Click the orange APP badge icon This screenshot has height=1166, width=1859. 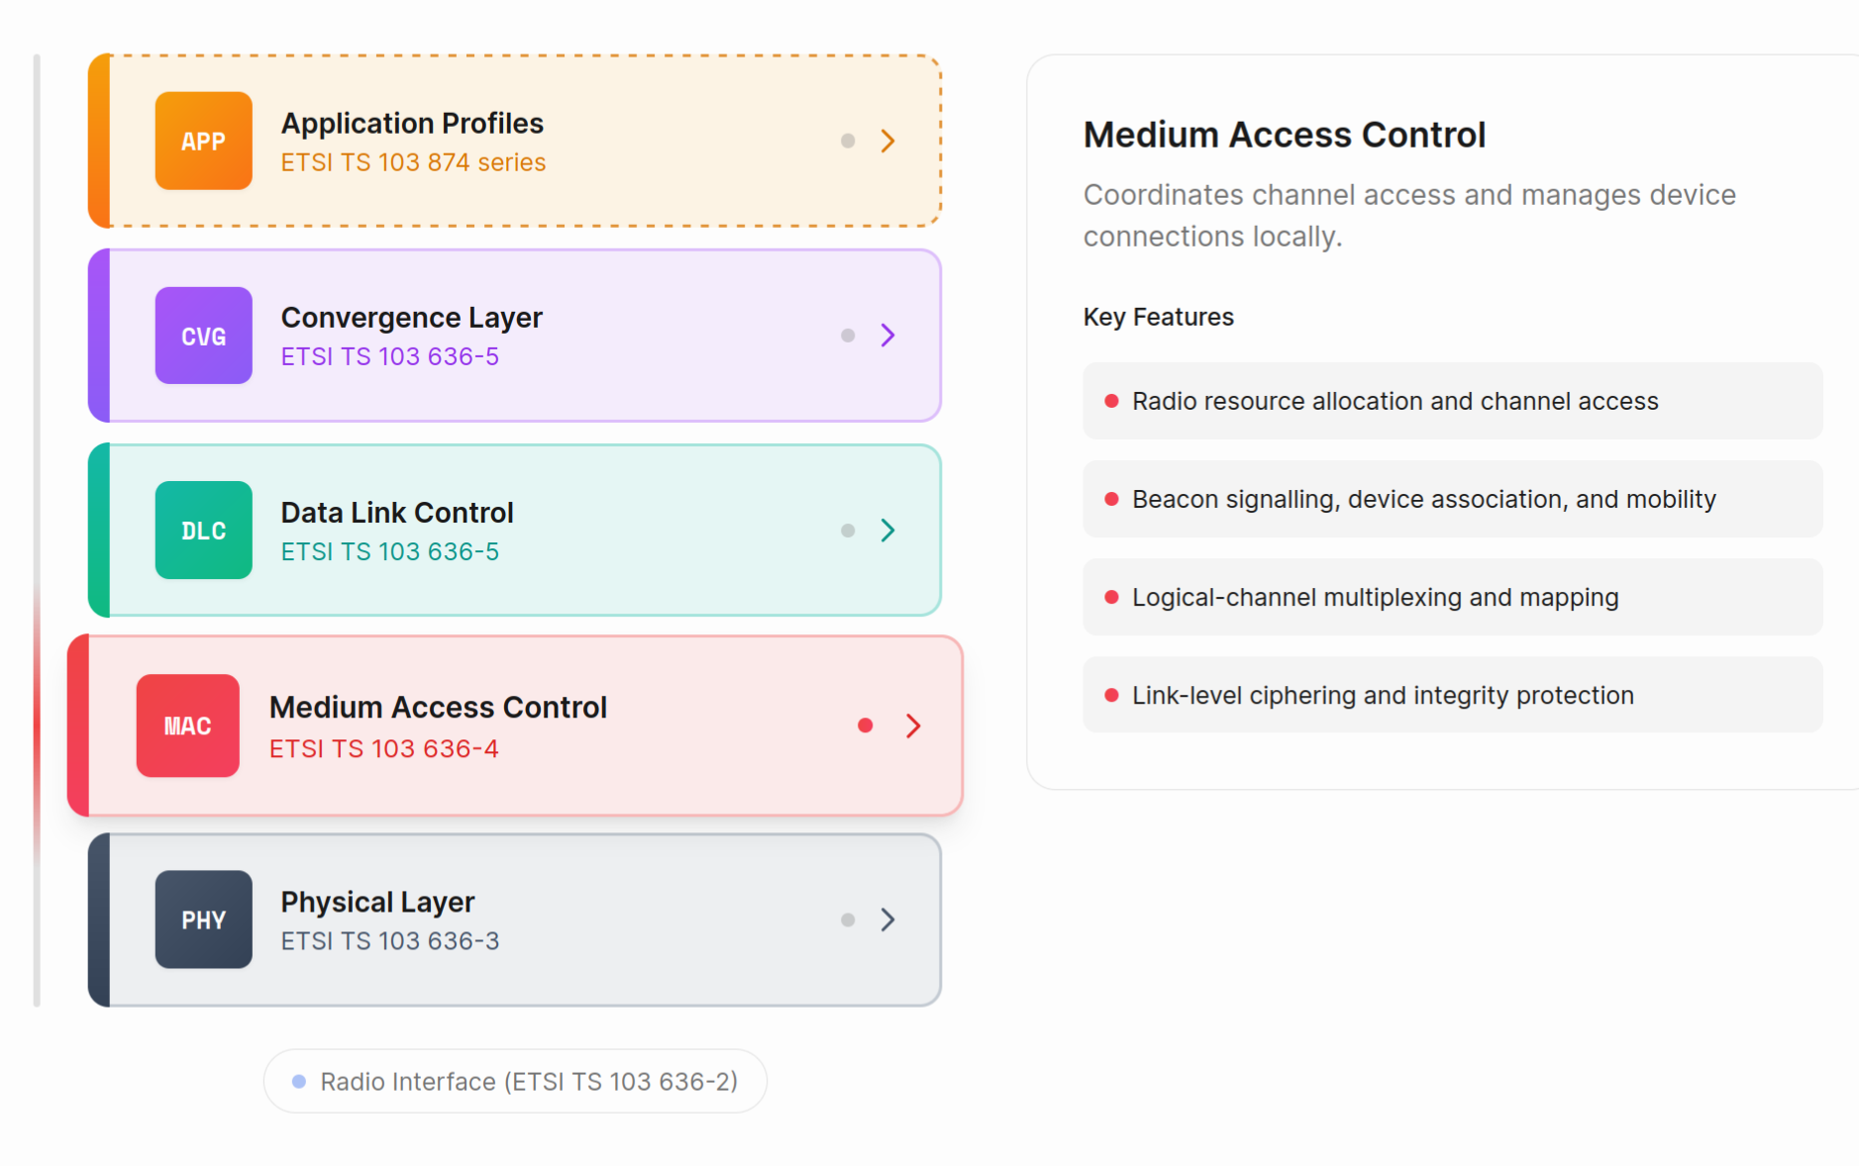tap(203, 141)
